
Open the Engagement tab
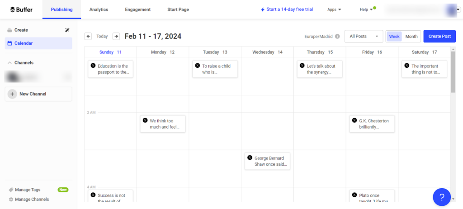tap(138, 9)
